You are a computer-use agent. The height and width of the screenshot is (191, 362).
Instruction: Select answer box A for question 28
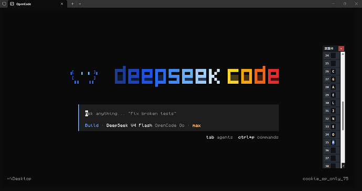point(333,87)
